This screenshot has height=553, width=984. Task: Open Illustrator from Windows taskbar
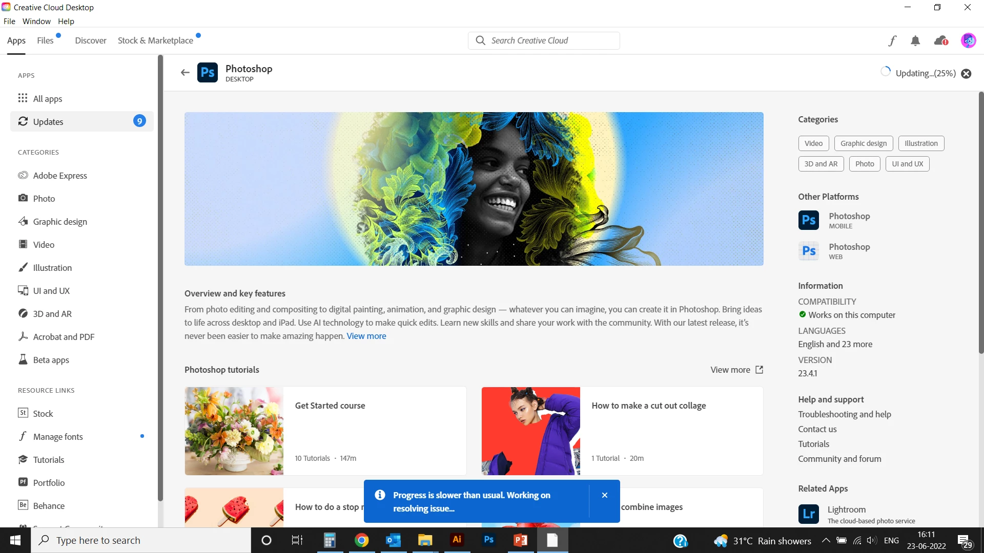click(x=457, y=540)
